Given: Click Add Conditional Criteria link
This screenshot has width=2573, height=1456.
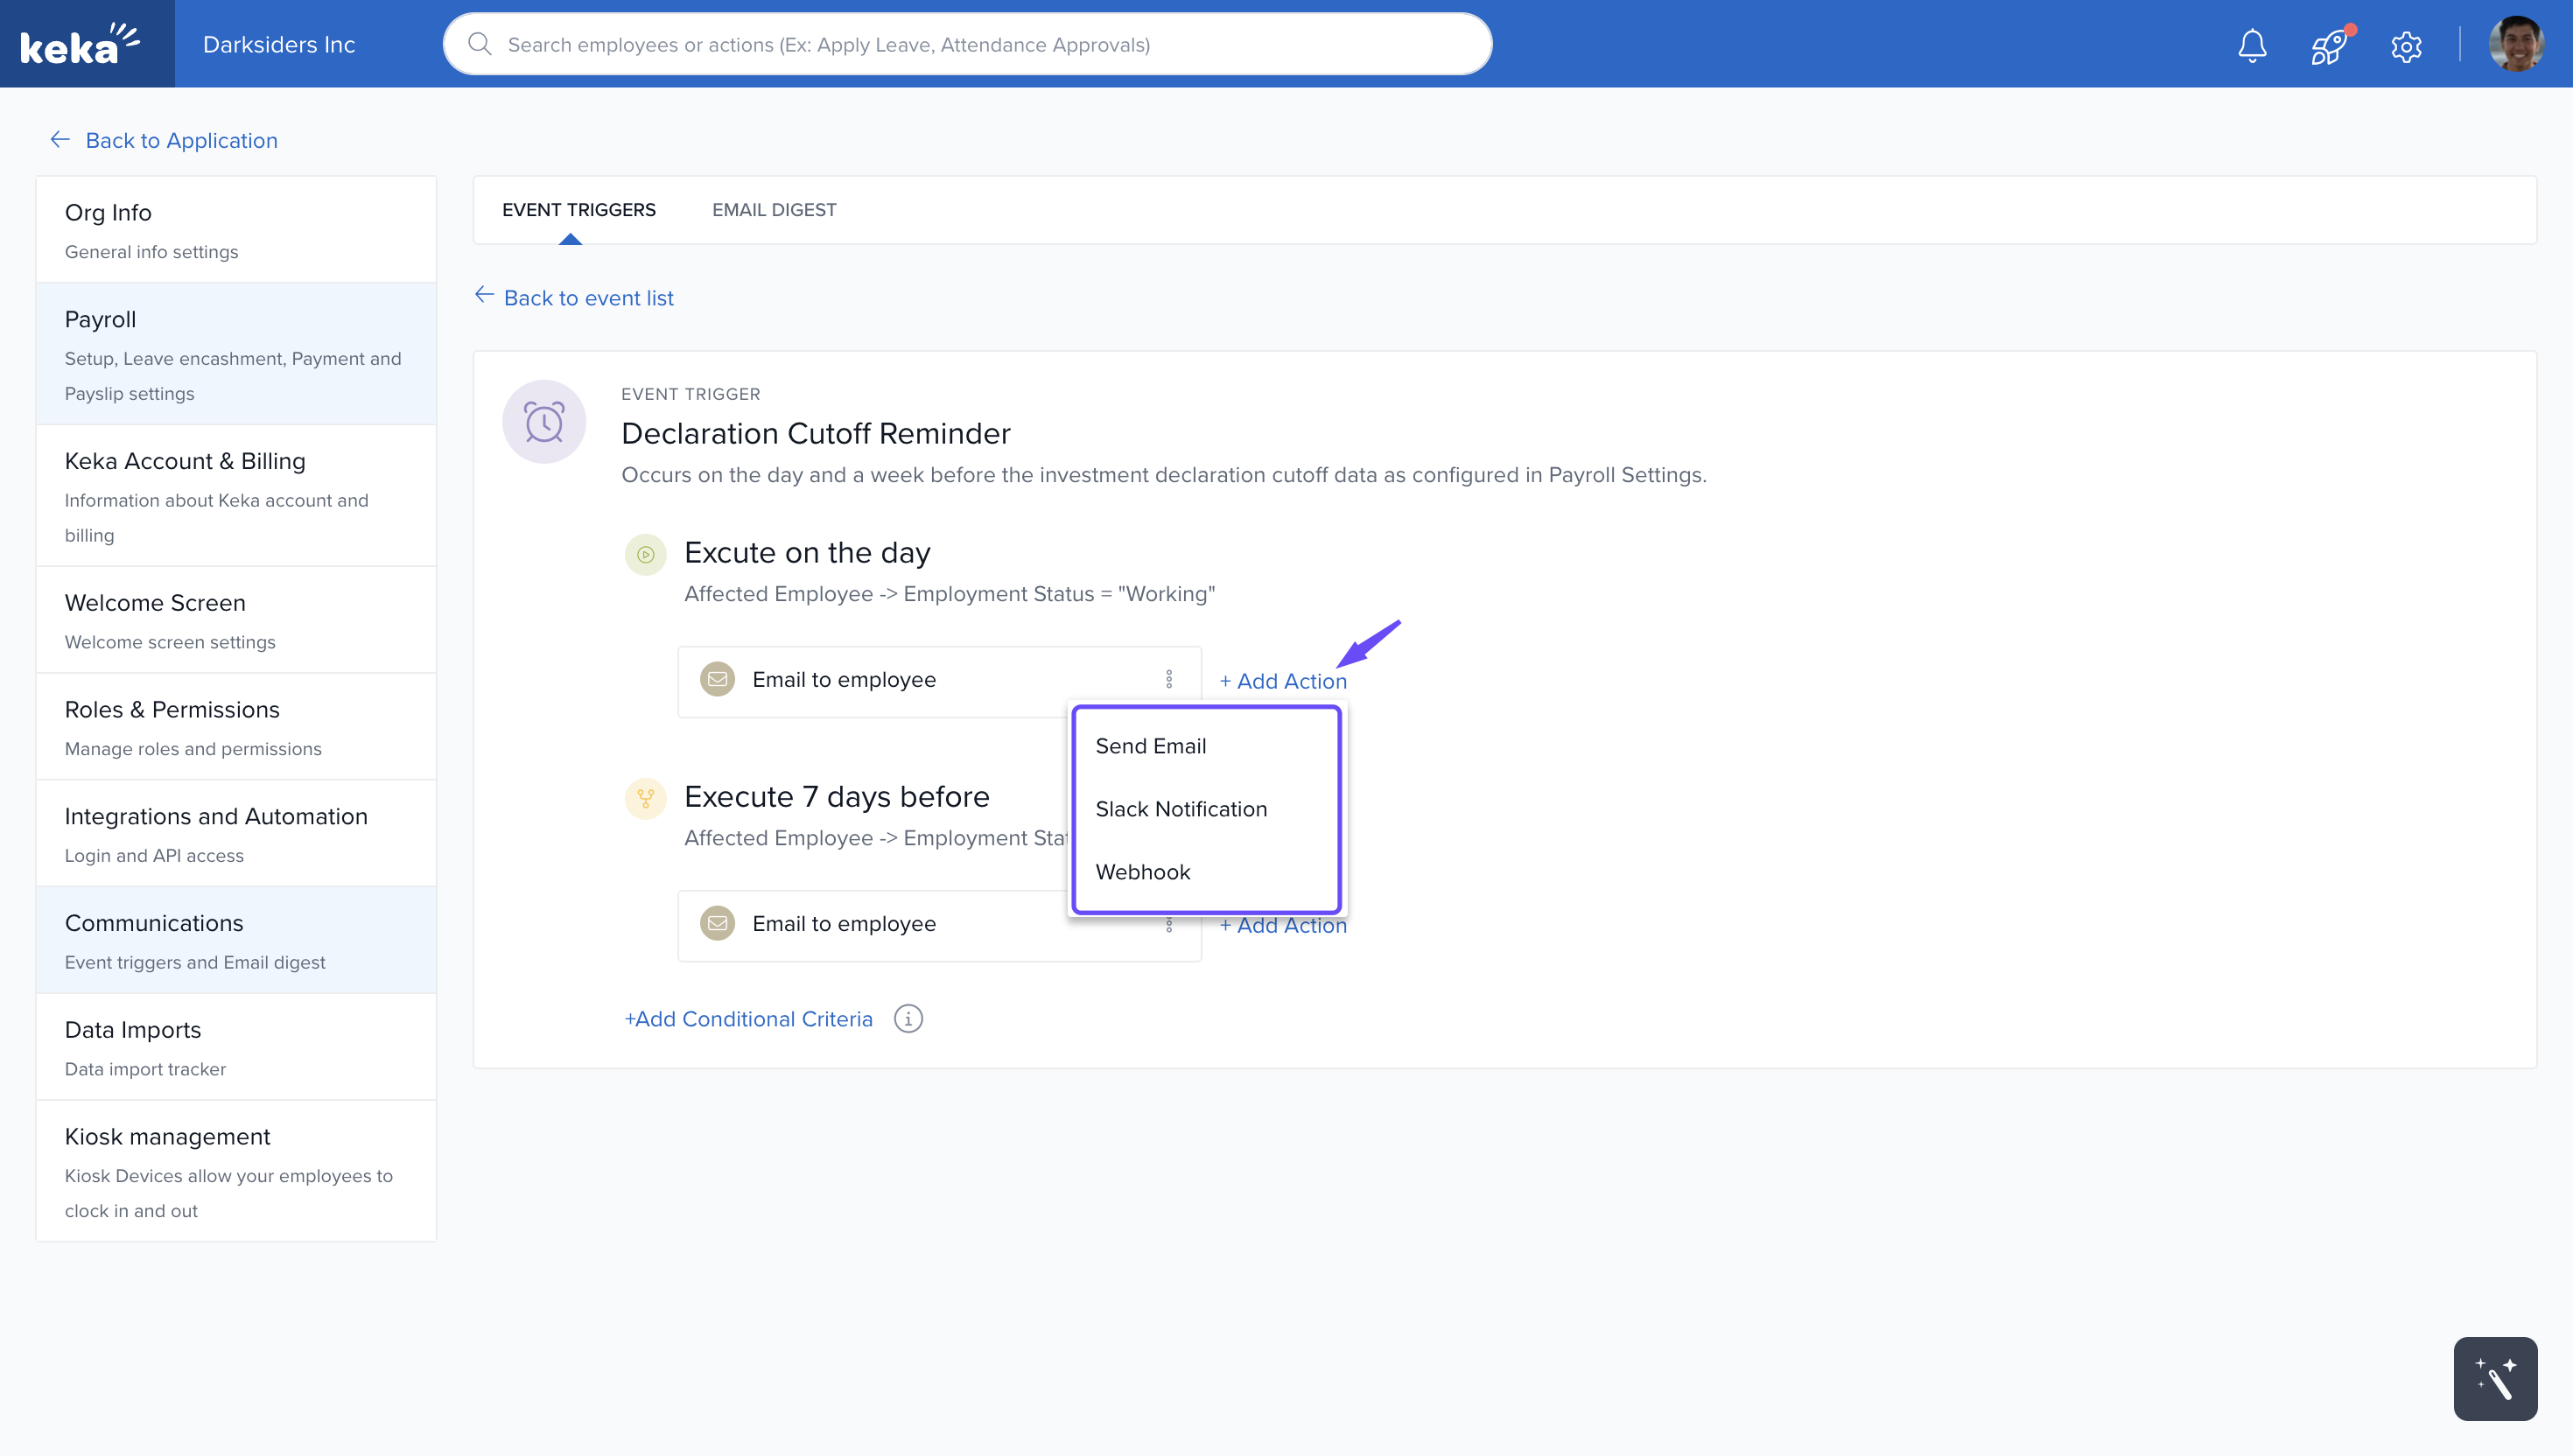Looking at the screenshot, I should click(748, 1019).
